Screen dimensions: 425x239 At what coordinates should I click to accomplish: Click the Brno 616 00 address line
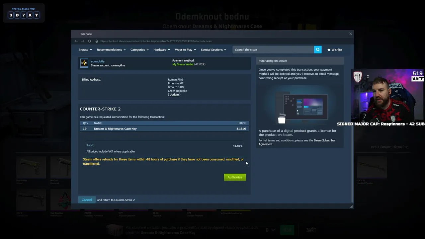(176, 87)
